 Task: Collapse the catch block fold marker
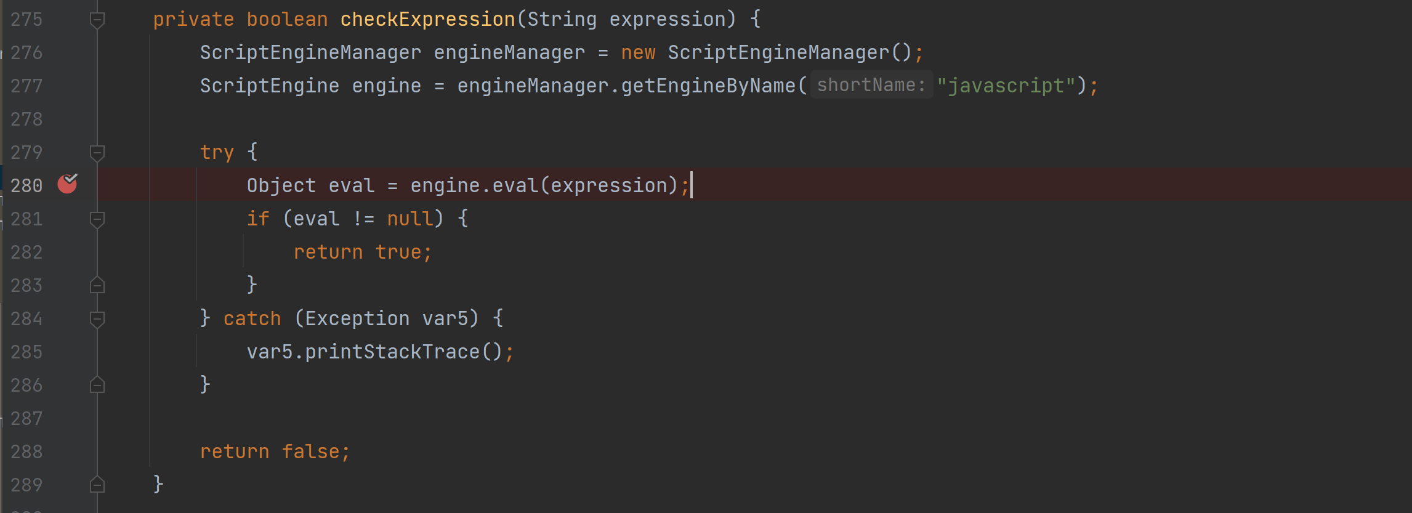[97, 318]
